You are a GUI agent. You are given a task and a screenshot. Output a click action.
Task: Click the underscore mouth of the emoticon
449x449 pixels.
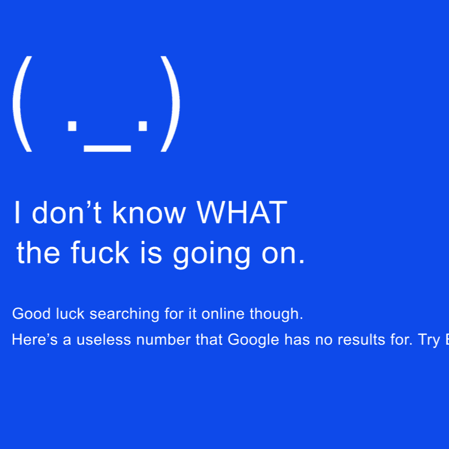click(107, 148)
